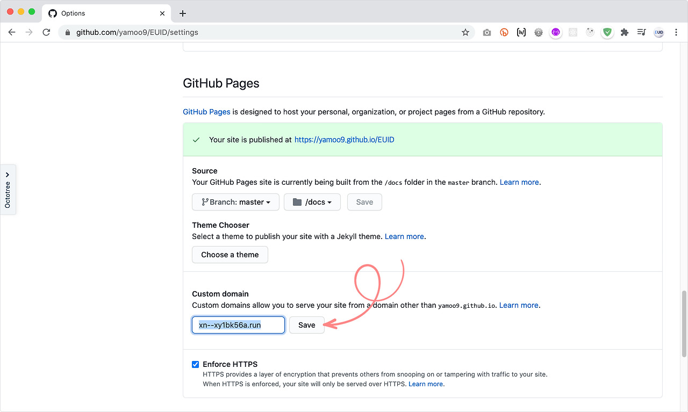Open Learn more link under Custom domain

[x=519, y=305]
